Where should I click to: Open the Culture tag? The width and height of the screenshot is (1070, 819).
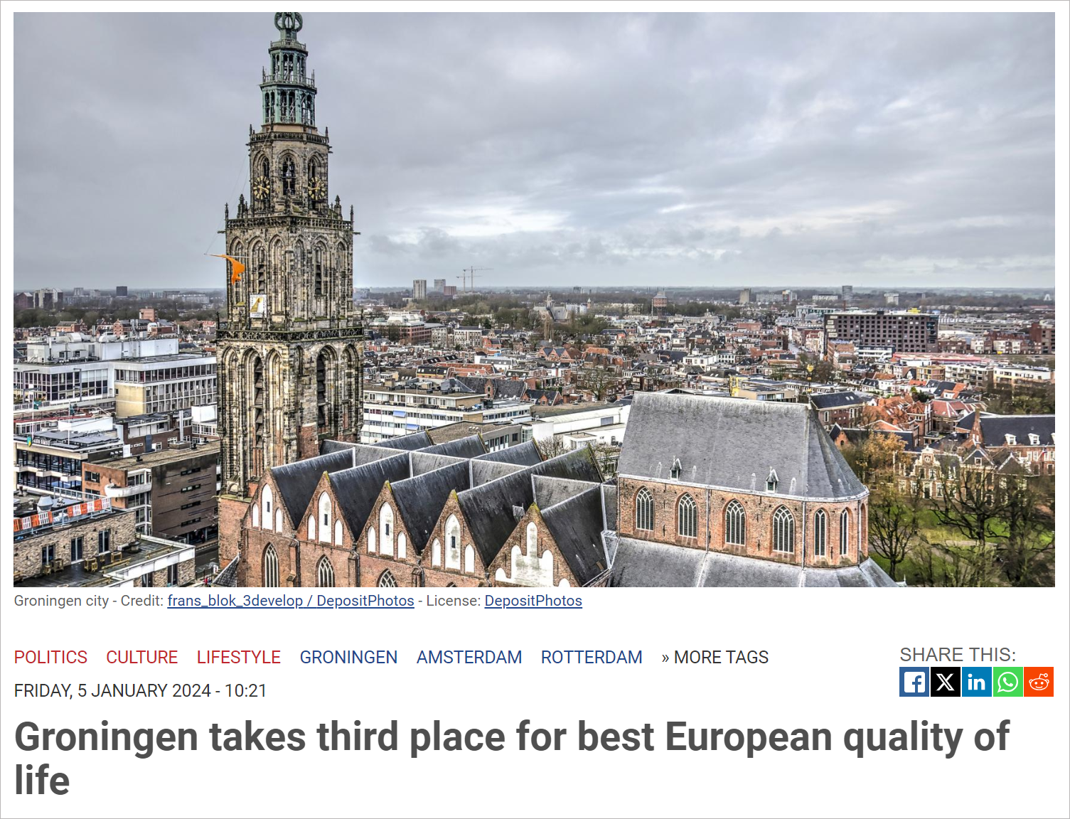tap(142, 658)
